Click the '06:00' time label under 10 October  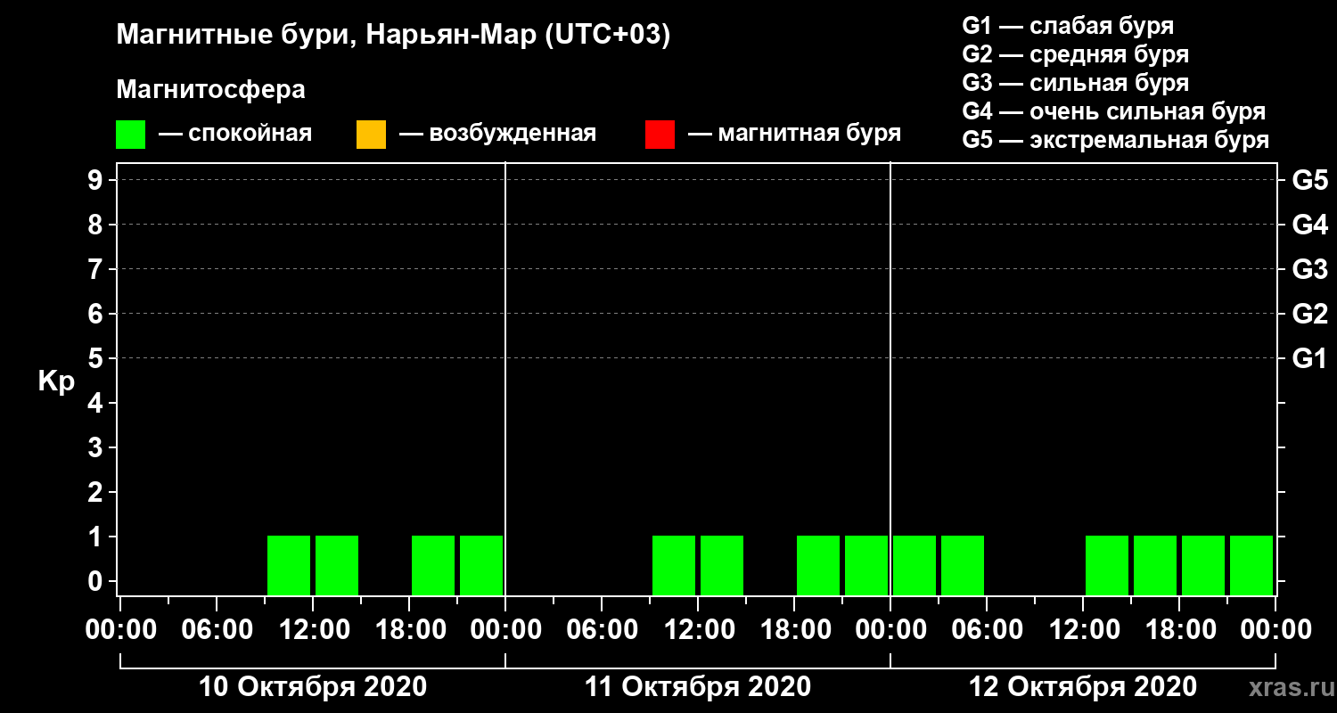coord(217,630)
